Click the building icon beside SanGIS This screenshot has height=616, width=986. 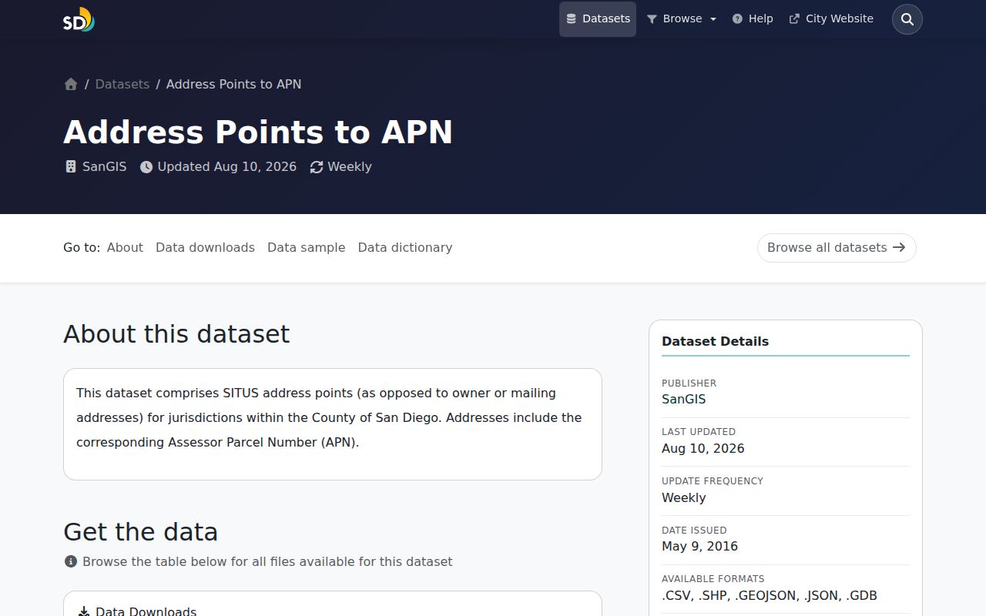[71, 166]
